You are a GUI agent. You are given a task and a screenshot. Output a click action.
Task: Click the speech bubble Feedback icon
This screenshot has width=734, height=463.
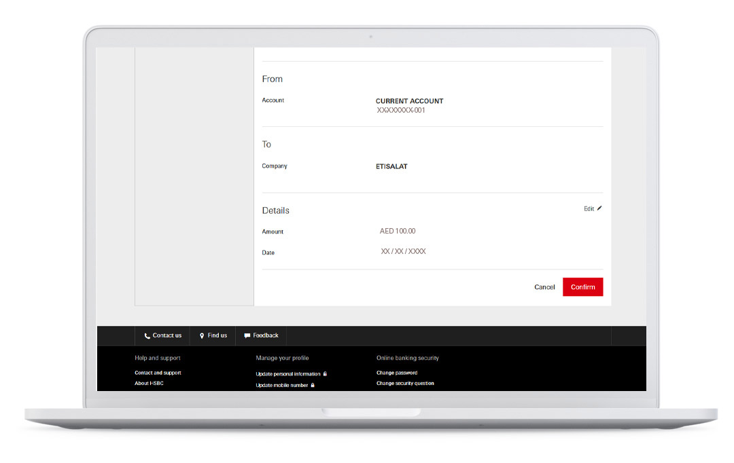247,336
